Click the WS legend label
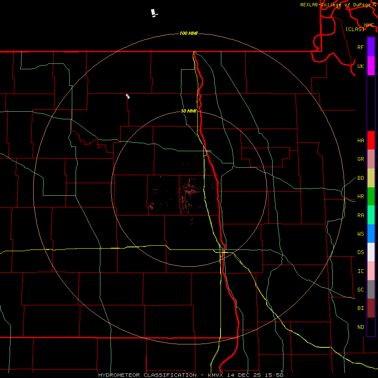The height and width of the screenshot is (378, 378). click(360, 234)
